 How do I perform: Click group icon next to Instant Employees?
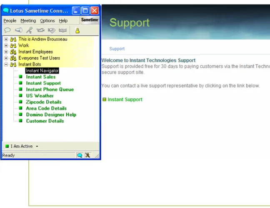click(x=13, y=52)
